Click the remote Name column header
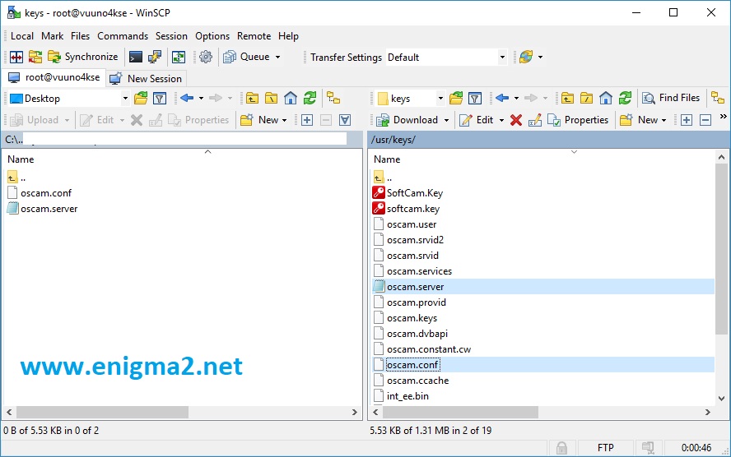731x457 pixels. pyautogui.click(x=387, y=159)
